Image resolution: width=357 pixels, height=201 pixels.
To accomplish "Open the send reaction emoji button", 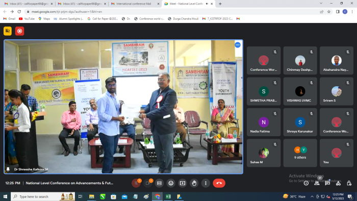I will tap(171, 183).
